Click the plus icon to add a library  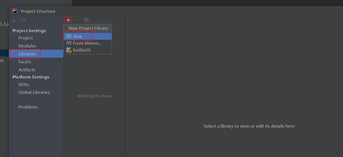[x=68, y=20]
